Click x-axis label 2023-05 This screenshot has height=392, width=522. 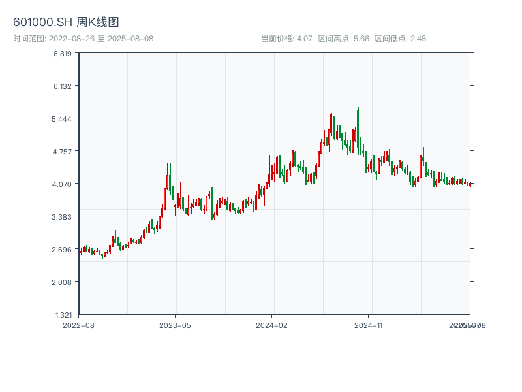coord(175,325)
